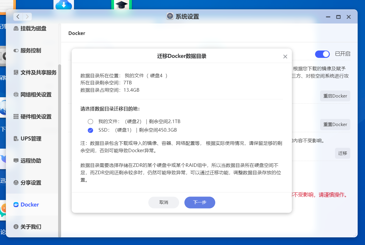Click the 关于我们 info icon
The height and width of the screenshot is (245, 365).
point(16,227)
